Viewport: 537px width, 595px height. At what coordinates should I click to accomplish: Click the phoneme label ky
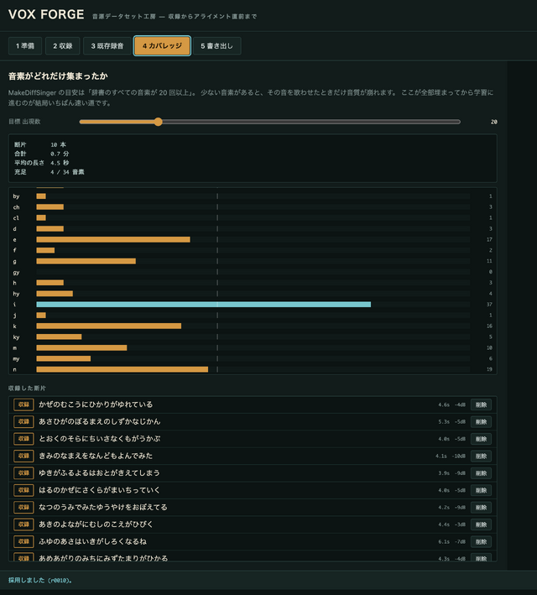[x=16, y=337]
